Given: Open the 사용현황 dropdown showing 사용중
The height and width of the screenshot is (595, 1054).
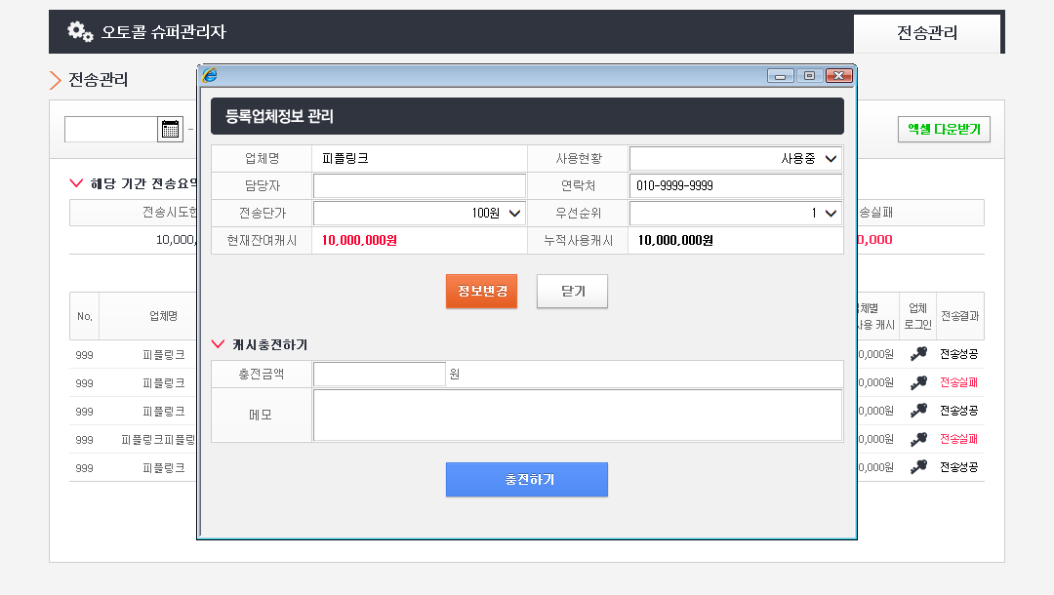Looking at the screenshot, I should click(x=735, y=158).
